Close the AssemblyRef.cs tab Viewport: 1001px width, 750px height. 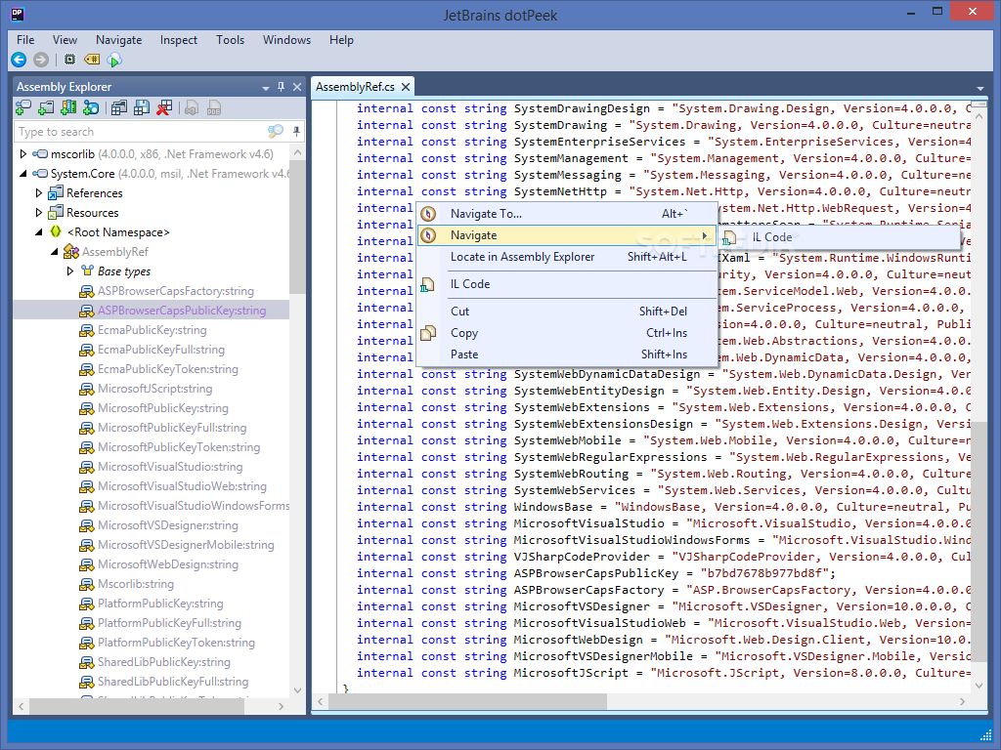tap(406, 87)
